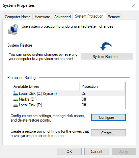Click the Apply button
Screen dimensions: 139x158
point(124,152)
